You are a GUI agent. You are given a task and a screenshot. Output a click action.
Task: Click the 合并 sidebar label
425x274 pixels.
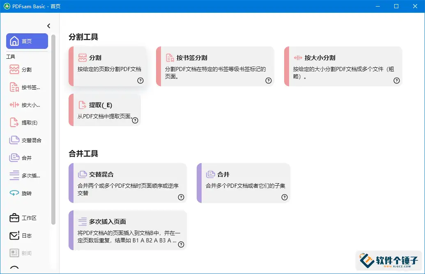point(27,158)
